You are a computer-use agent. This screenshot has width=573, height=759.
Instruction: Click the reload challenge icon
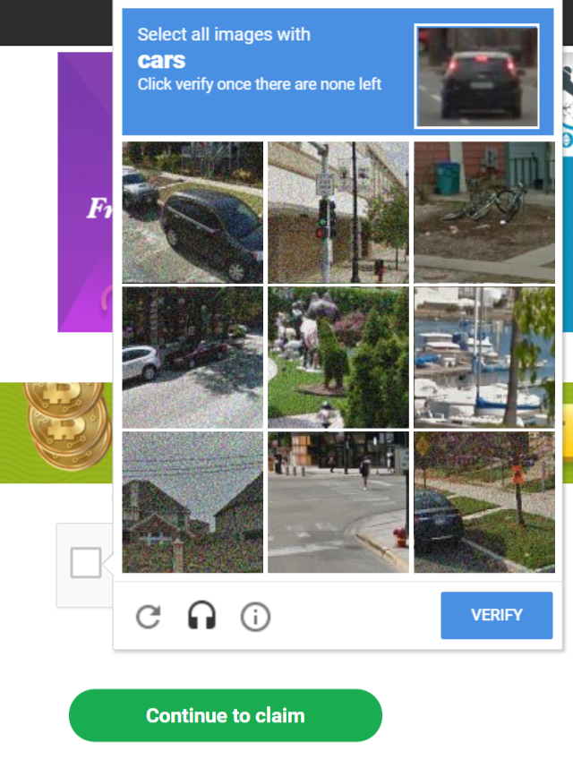click(149, 616)
